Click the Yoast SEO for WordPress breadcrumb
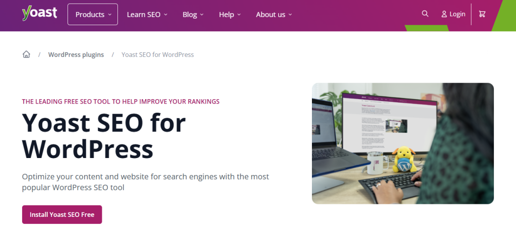The height and width of the screenshot is (232, 516). [158, 54]
